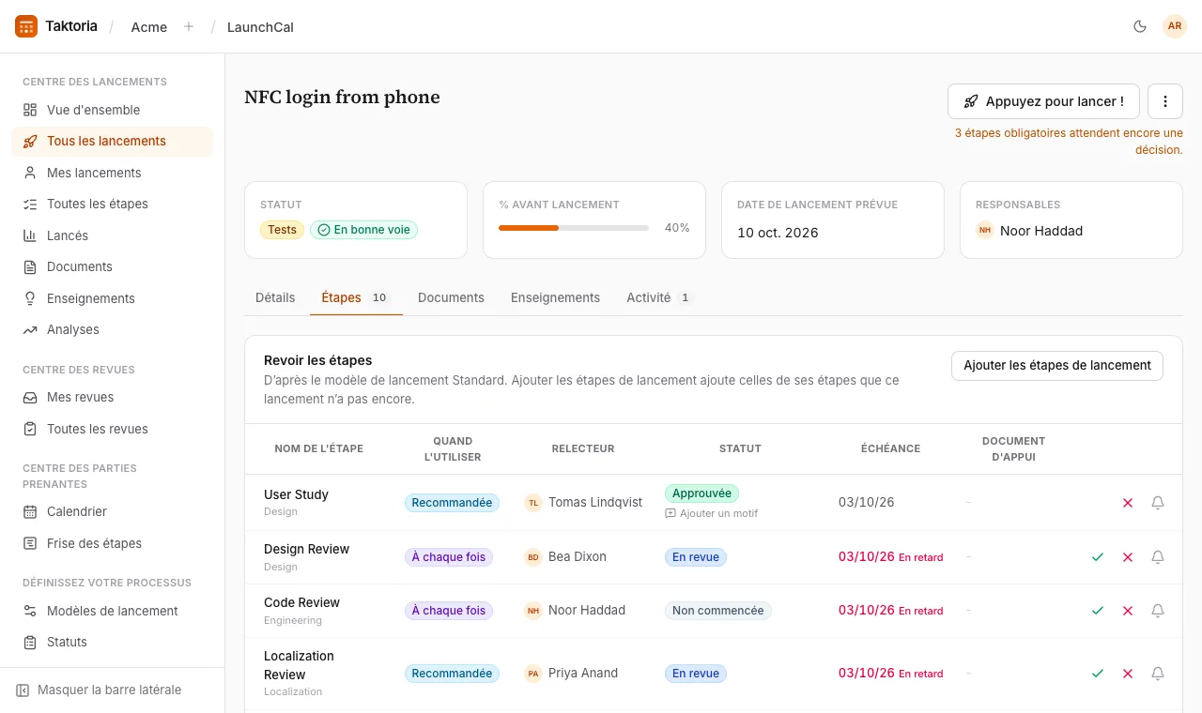Open Calendrier in the sidebar
The height and width of the screenshot is (713, 1202).
pos(112,511)
